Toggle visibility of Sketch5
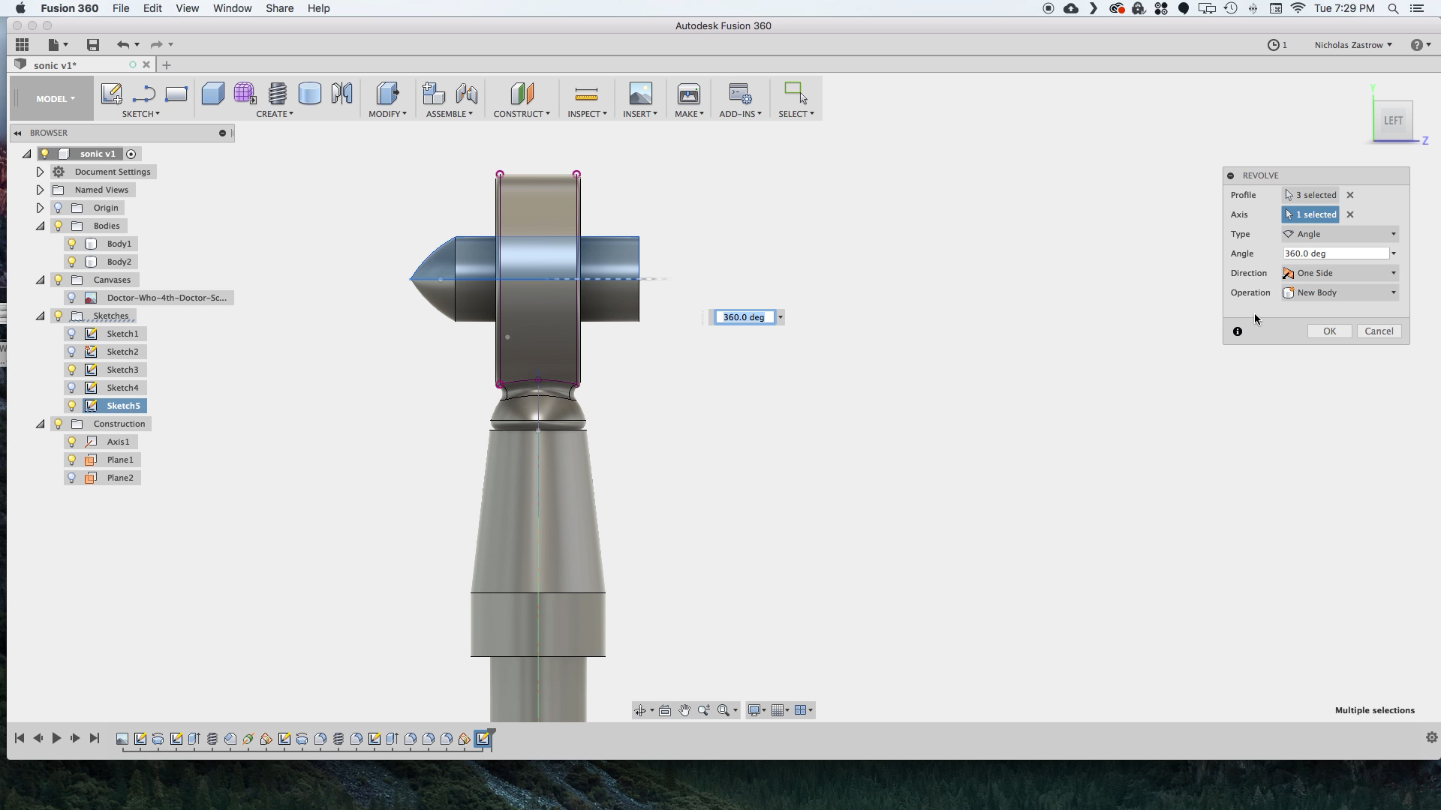The width and height of the screenshot is (1441, 810). tap(72, 404)
